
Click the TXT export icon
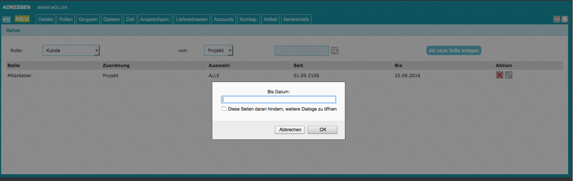[x=557, y=19]
